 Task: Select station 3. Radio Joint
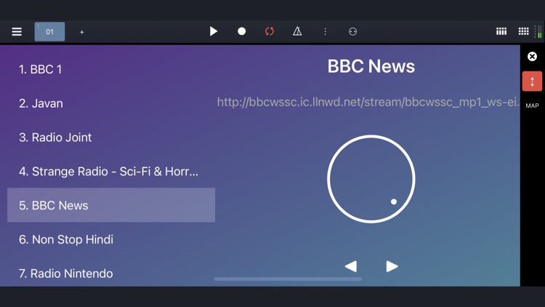111,137
